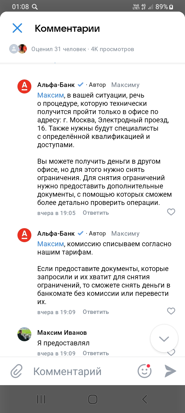Open the "Оценил 31 человек" likes list
The width and height of the screenshot is (185, 413).
[59, 49]
